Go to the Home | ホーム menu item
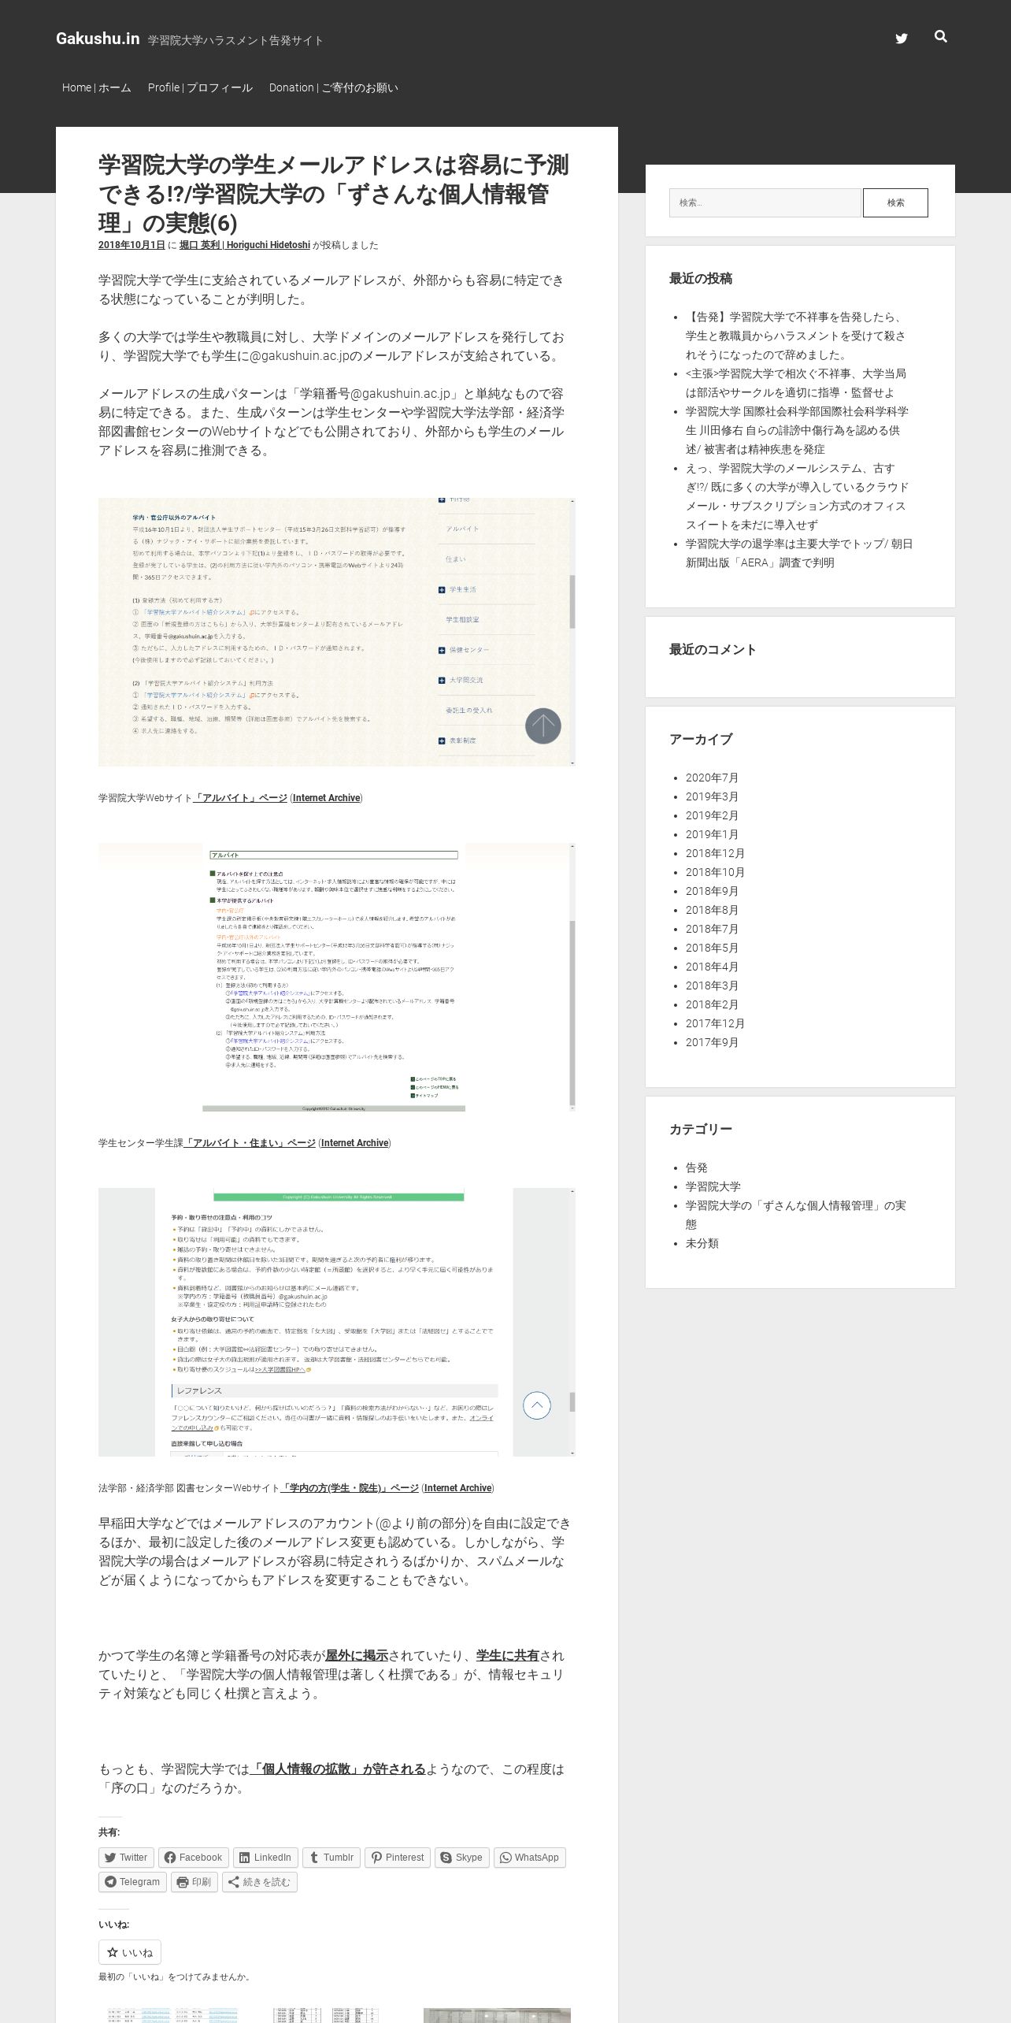This screenshot has width=1011, height=2023. click(x=97, y=87)
